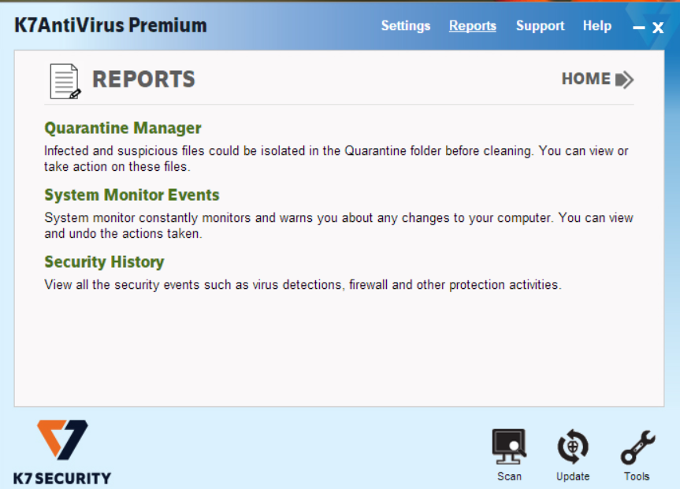The image size is (680, 489).
Task: Click the Update text label
Action: [x=573, y=476]
